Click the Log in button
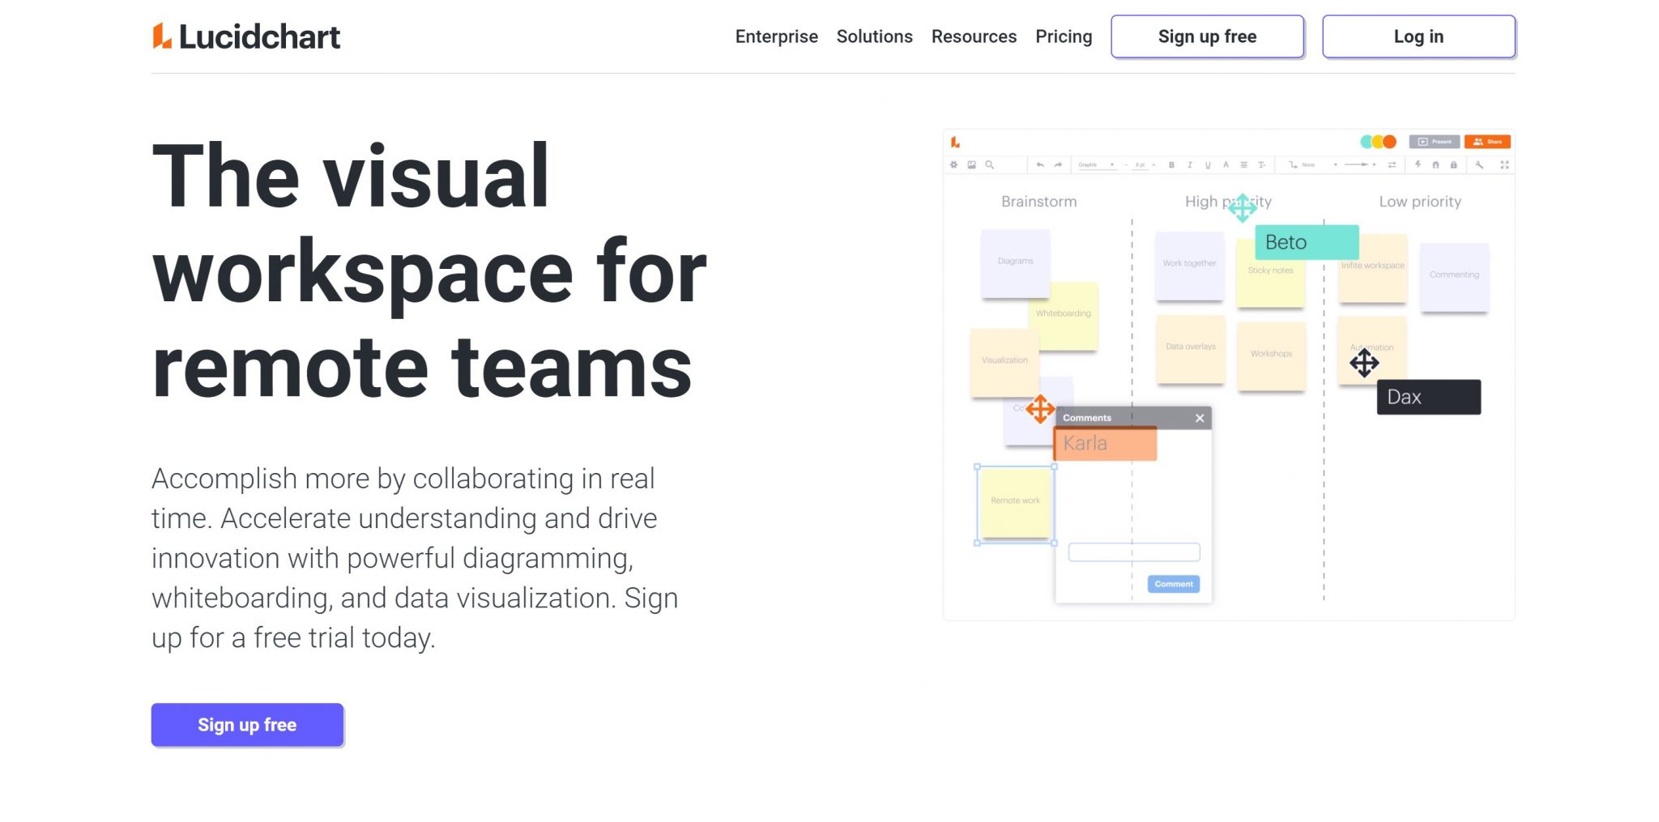Viewport: 1659px width, 822px height. (1418, 36)
